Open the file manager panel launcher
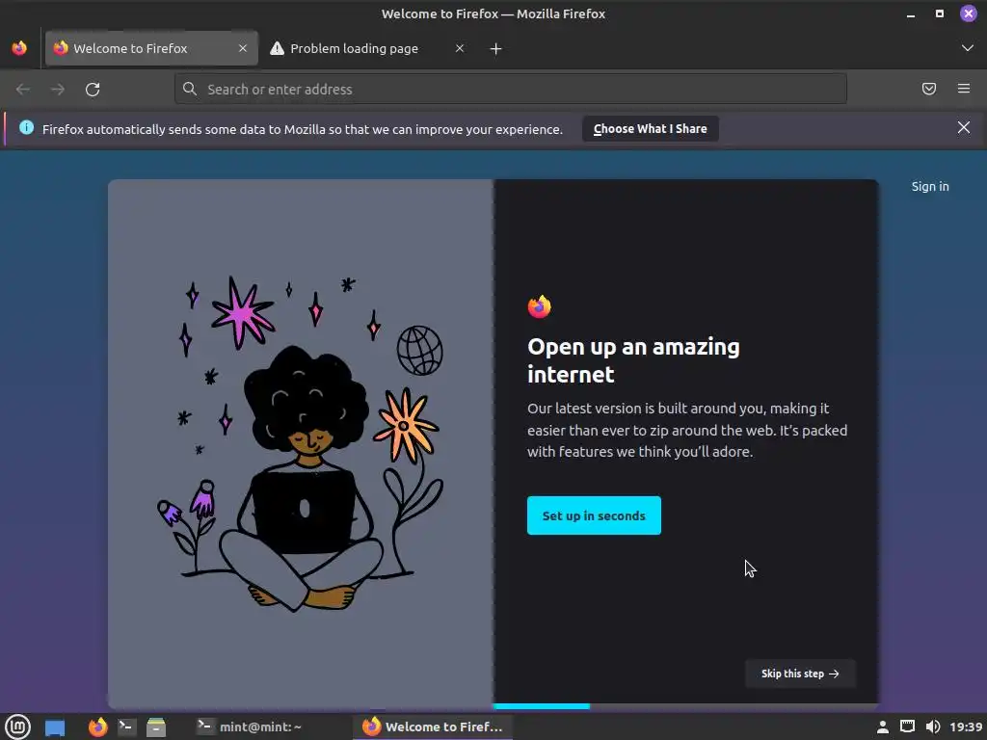 coord(155,727)
